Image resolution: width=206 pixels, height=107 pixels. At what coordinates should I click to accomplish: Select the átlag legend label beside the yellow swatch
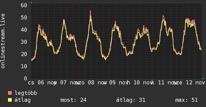tap(22, 100)
